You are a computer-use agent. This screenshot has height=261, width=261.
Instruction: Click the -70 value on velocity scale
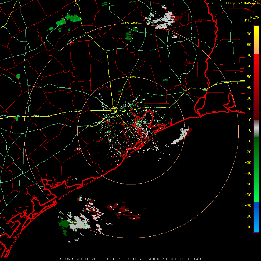248,206
